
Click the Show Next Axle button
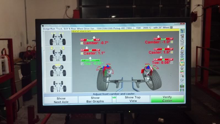(61, 100)
